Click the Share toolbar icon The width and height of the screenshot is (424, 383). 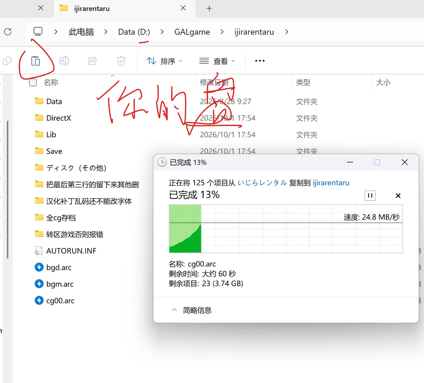point(92,61)
